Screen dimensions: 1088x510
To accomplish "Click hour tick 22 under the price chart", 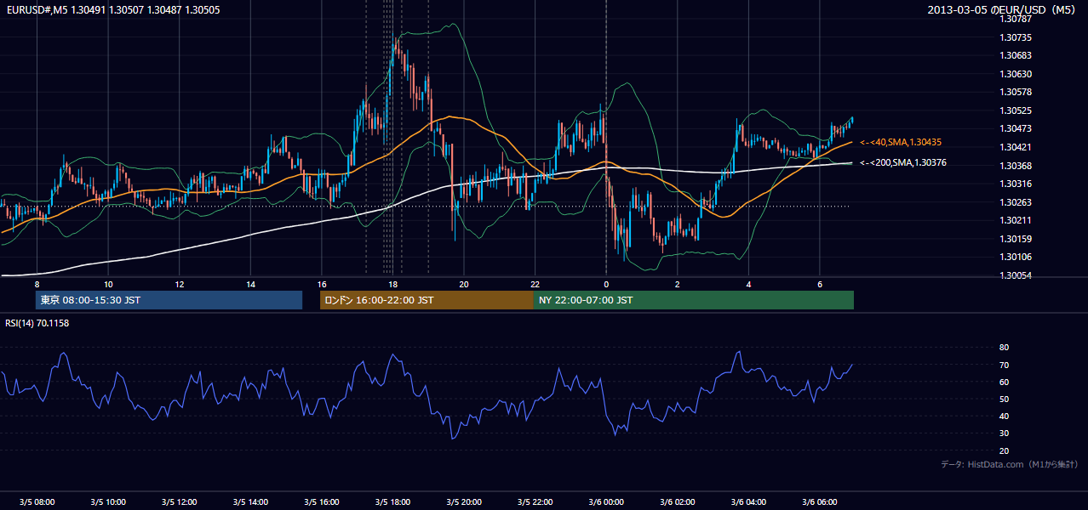I will 535,284.
